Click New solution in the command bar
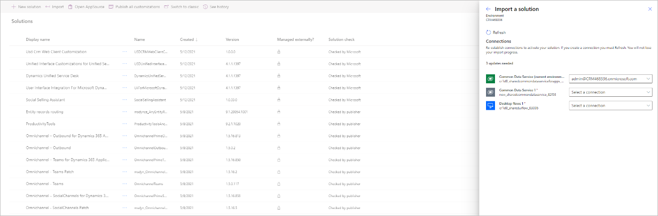 tap(26, 7)
